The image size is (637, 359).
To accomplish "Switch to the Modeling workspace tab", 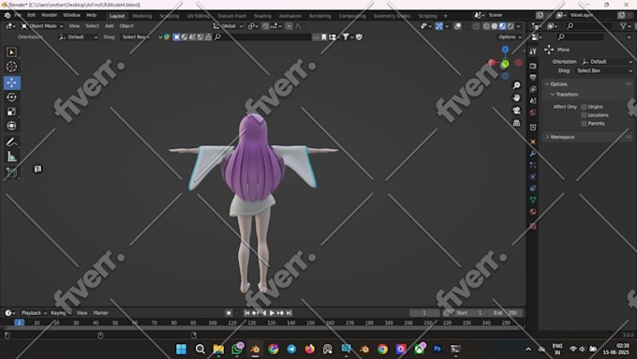I will click(141, 16).
